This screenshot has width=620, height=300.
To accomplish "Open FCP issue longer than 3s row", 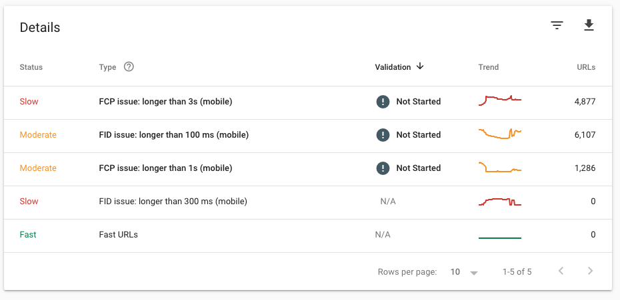I will click(x=308, y=102).
